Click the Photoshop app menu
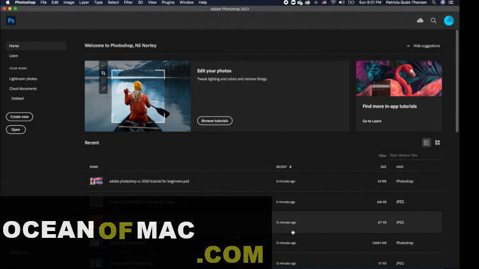Screen dimensions: 479x269 point(25,2)
